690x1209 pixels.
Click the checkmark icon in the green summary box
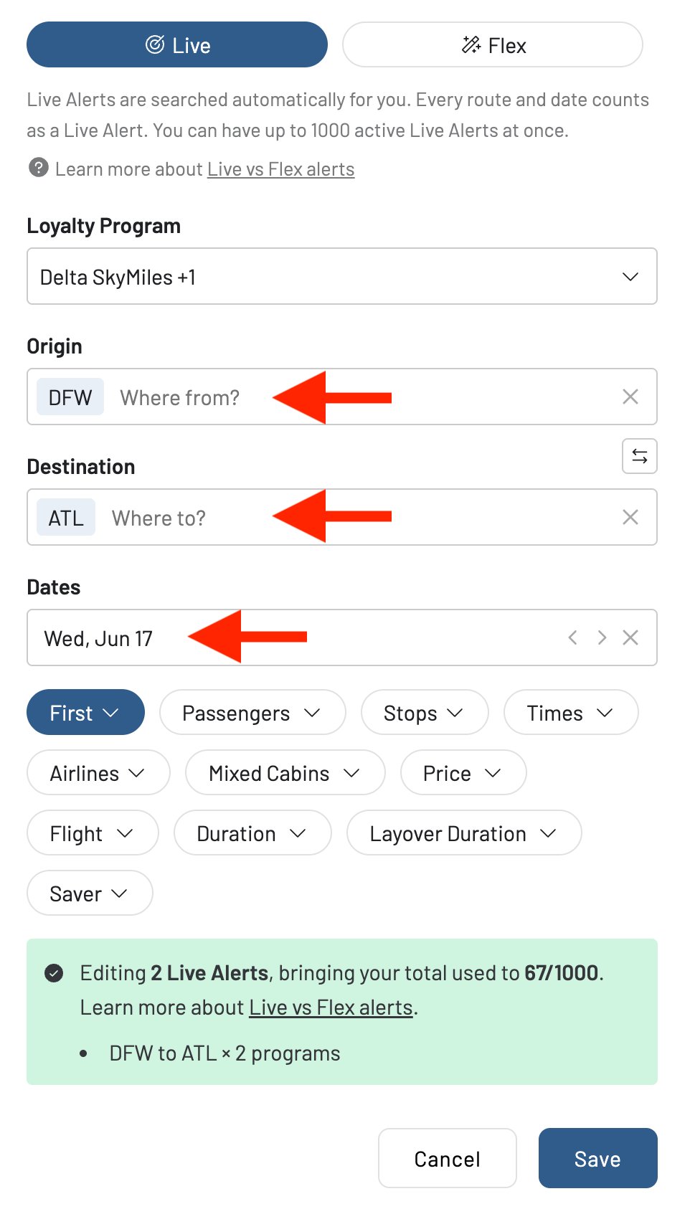pos(54,973)
